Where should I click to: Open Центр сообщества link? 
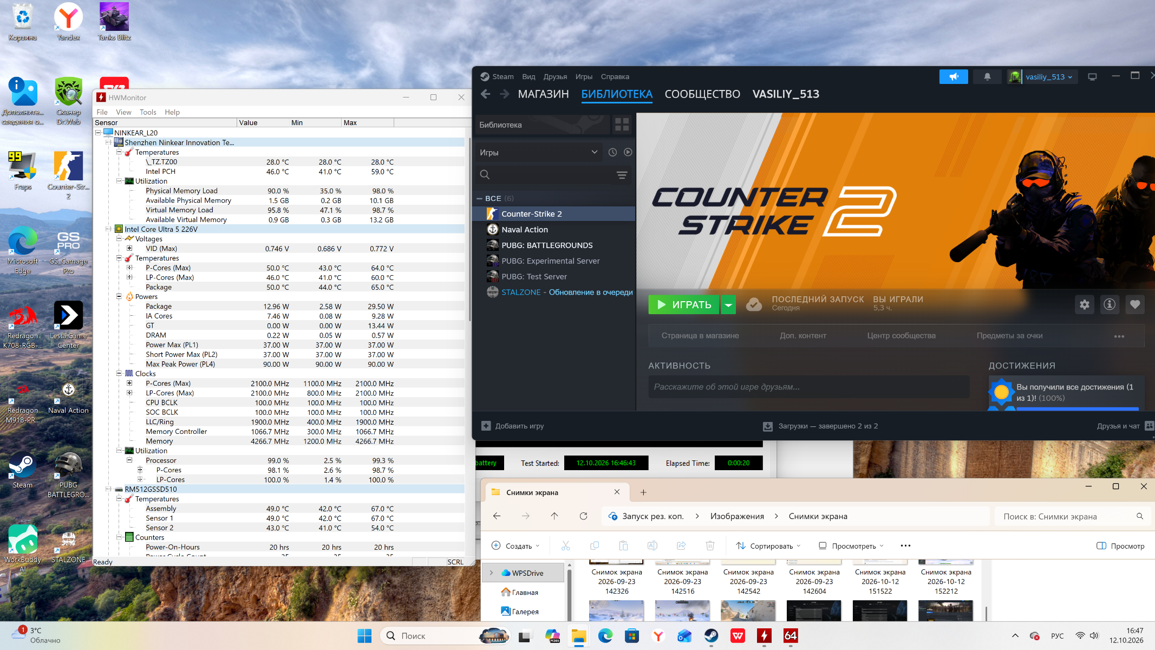pyautogui.click(x=901, y=336)
